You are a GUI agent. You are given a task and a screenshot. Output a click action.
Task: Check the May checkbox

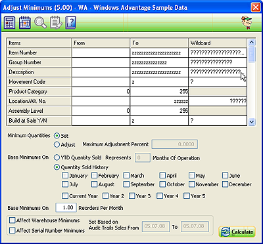pos(192,176)
